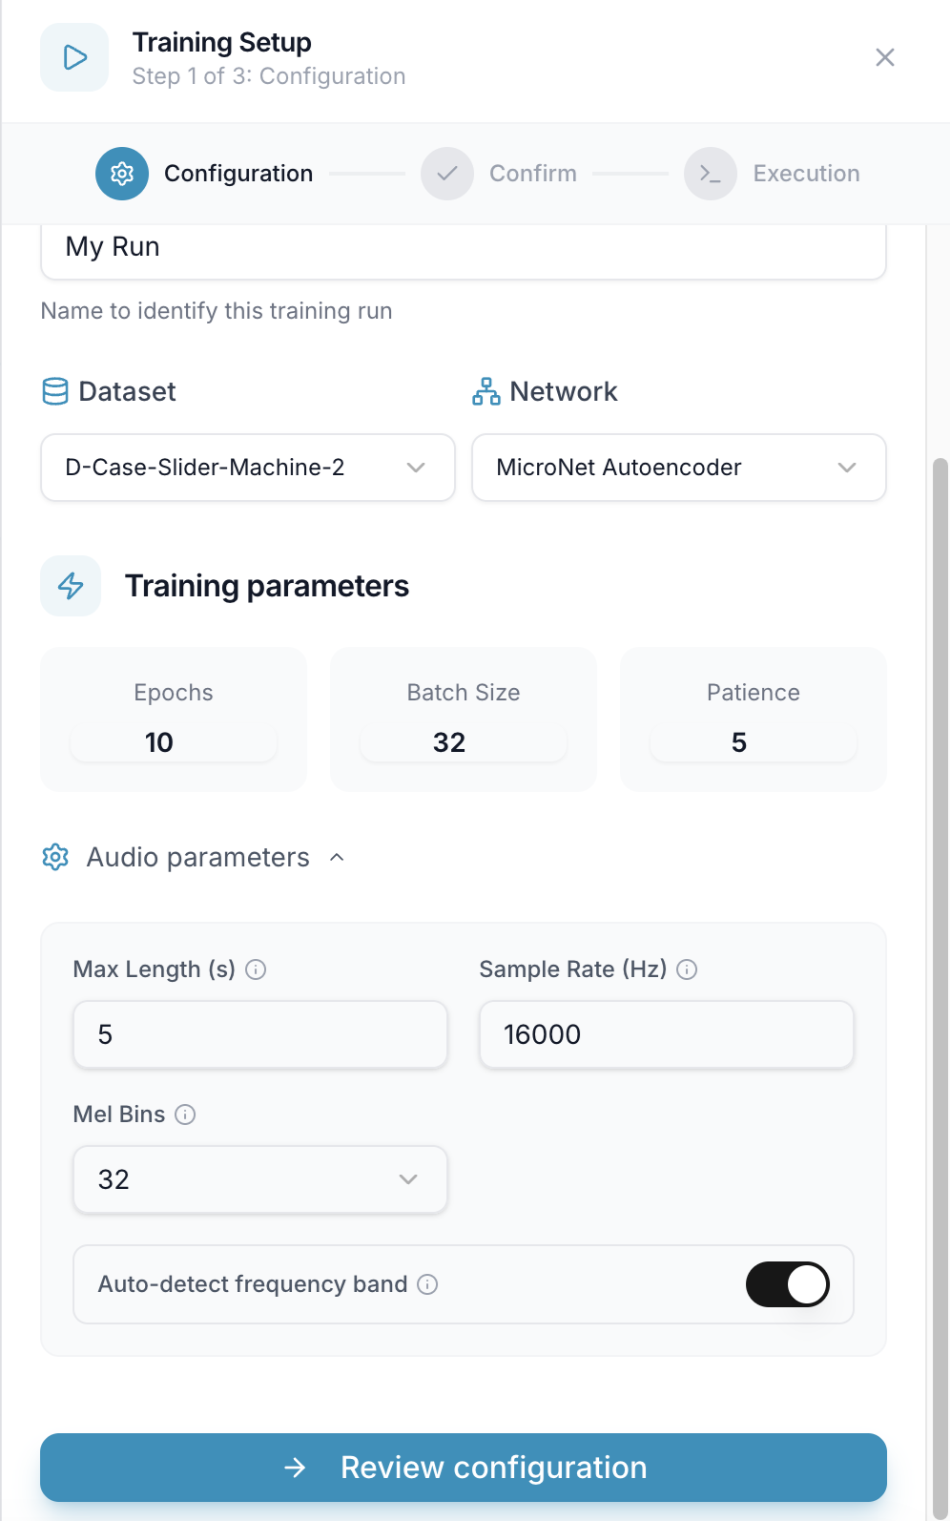The width and height of the screenshot is (950, 1521).
Task: Disable Auto-detect frequency band switch
Action: coord(788,1284)
